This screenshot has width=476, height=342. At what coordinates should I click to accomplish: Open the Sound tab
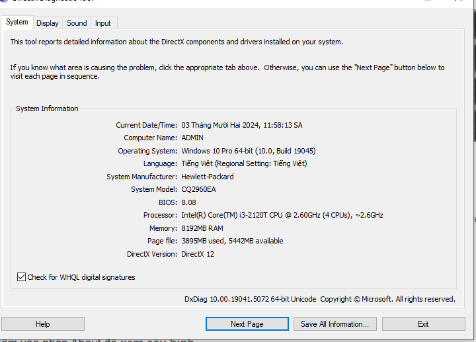pyautogui.click(x=77, y=23)
